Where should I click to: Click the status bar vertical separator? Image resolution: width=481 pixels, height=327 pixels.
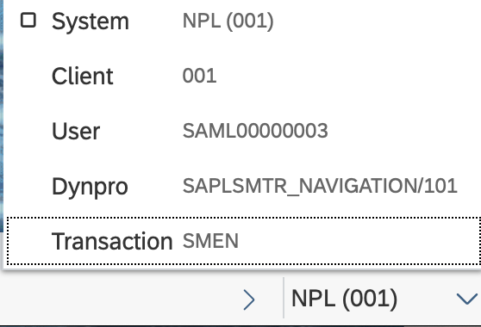point(284,298)
